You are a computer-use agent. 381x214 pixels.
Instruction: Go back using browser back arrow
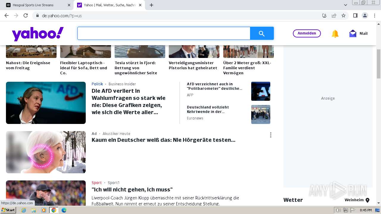(7, 15)
